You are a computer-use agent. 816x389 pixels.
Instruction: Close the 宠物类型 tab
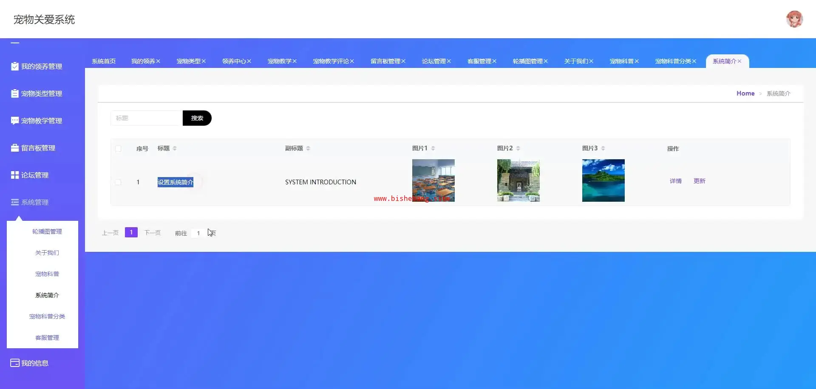(204, 61)
